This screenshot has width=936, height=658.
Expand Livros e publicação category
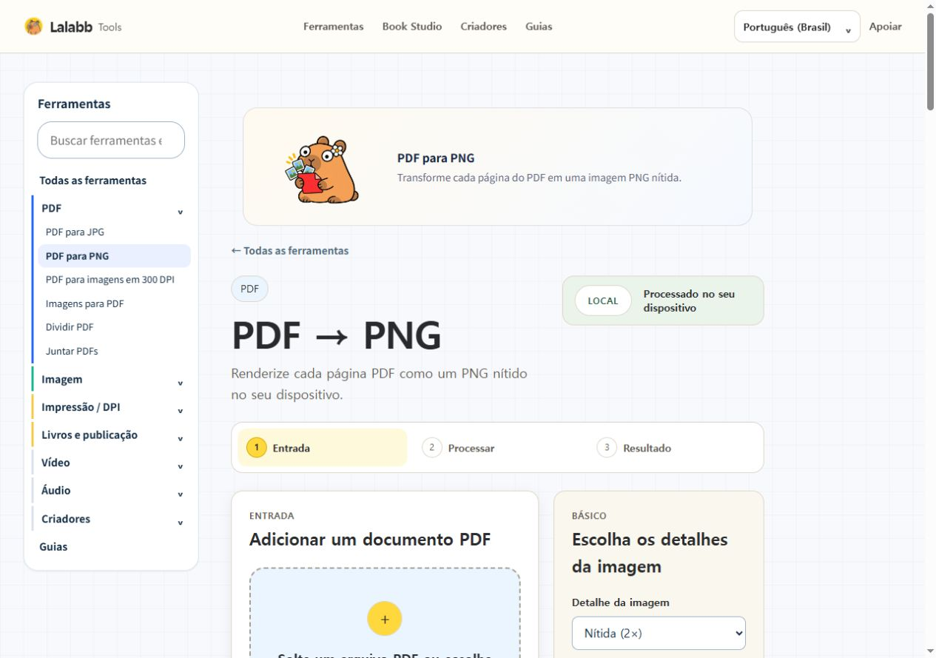pyautogui.click(x=180, y=438)
